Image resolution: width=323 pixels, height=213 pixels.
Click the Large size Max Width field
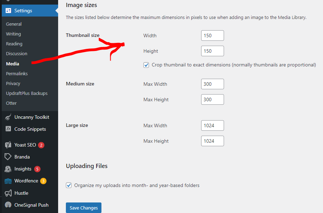(x=212, y=125)
